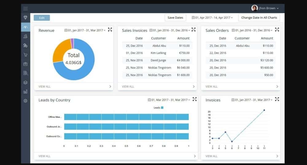Select the dashboard gauge sidebar icon

coord(25,27)
